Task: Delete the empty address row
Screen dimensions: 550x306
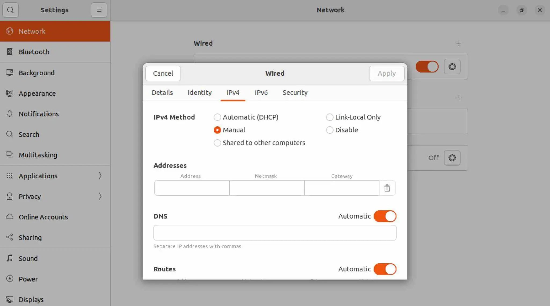Action: (387, 188)
